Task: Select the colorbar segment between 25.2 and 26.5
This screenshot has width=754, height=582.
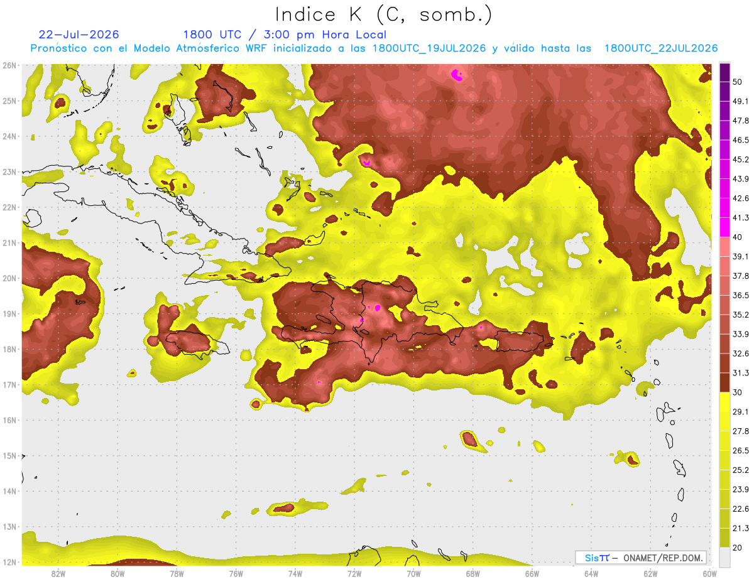Action: coord(724,460)
